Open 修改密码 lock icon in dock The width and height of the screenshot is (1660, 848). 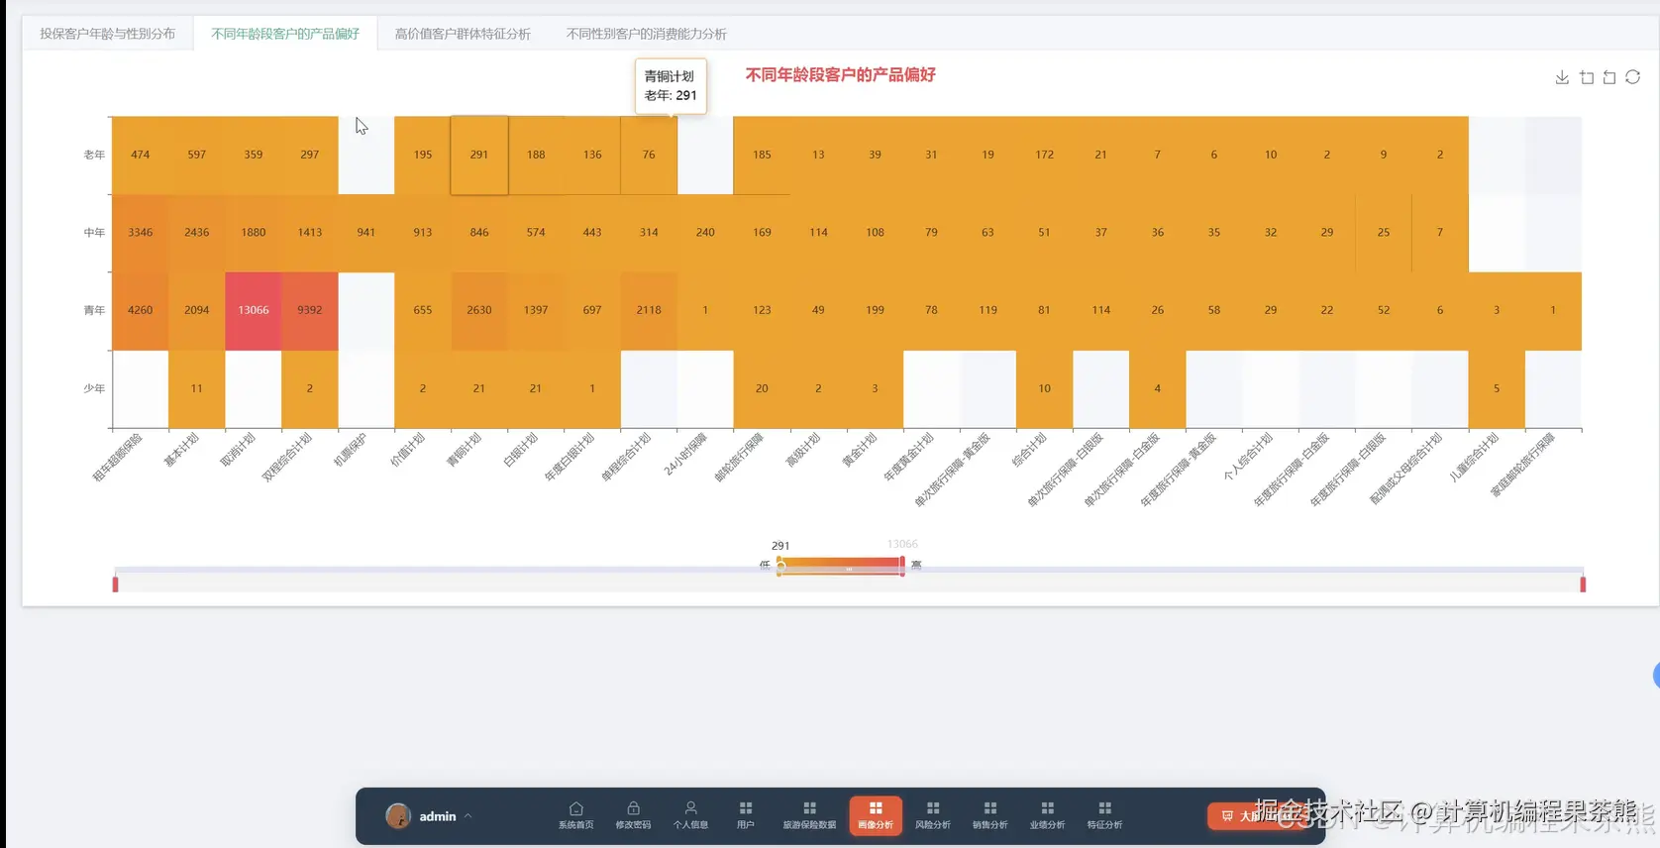pos(633,815)
